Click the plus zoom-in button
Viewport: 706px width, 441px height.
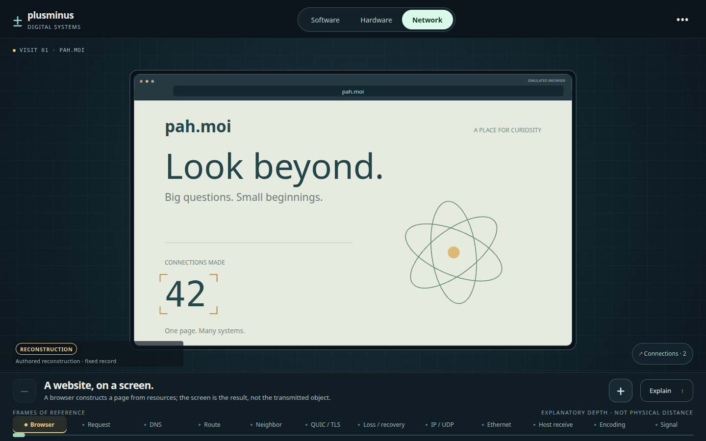coord(621,391)
